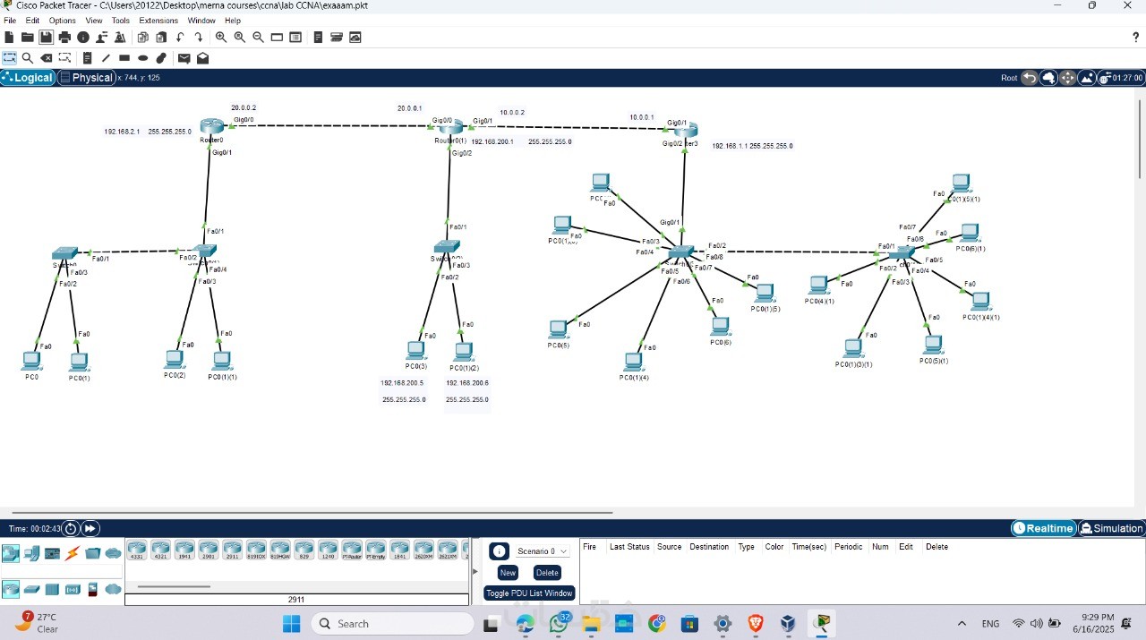Open WhatsApp from the taskbar
This screenshot has height=640, width=1146.
coord(560,623)
